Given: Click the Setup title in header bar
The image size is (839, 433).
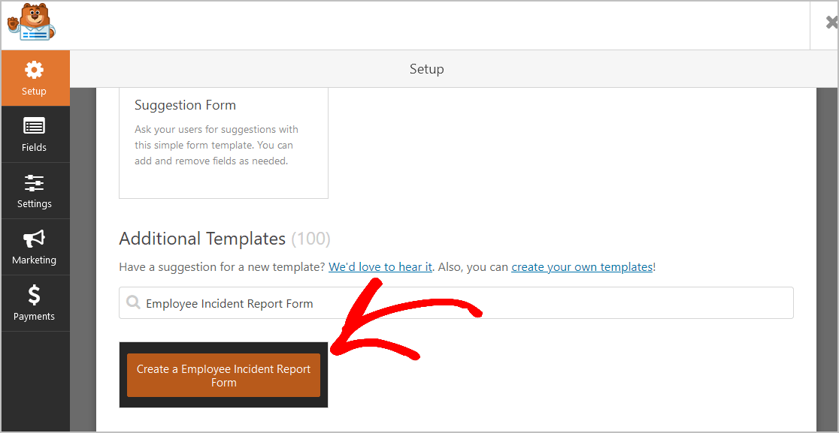Looking at the screenshot, I should (426, 69).
